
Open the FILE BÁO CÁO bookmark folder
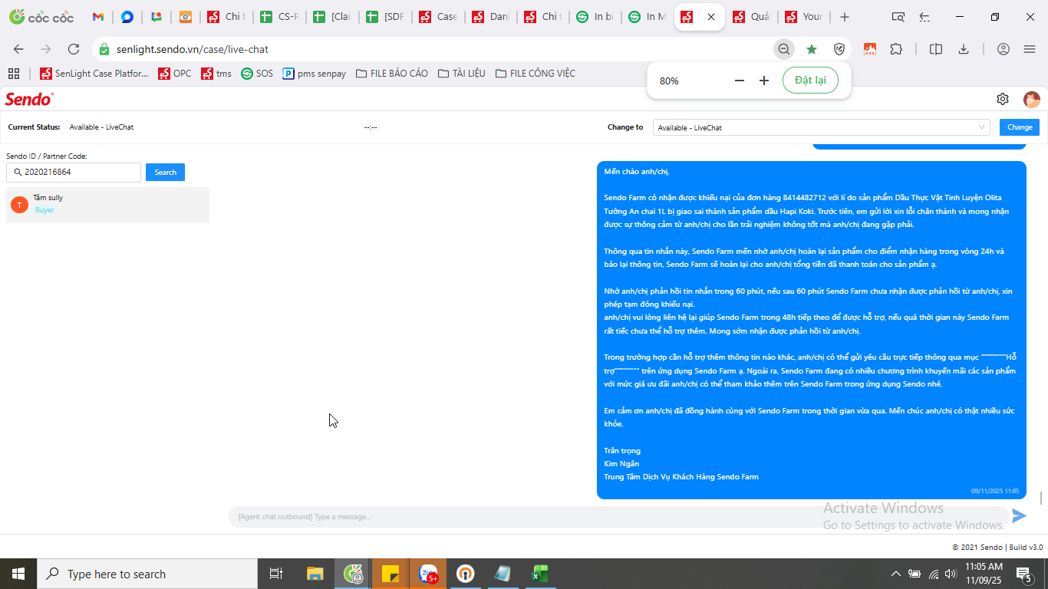[392, 74]
